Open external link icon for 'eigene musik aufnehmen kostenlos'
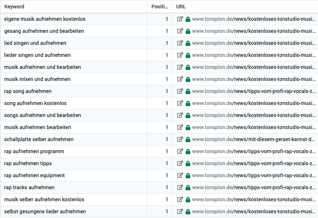 (180, 19)
